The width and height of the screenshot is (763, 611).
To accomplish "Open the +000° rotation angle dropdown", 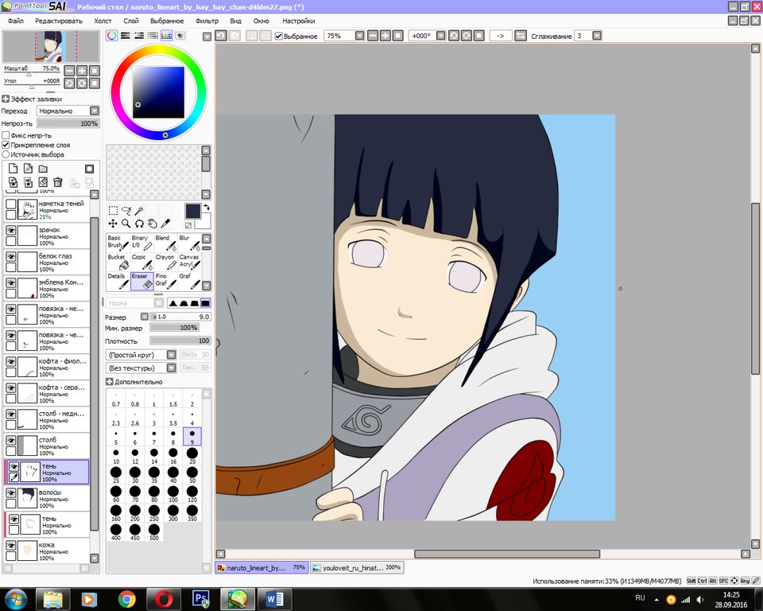I will [441, 36].
